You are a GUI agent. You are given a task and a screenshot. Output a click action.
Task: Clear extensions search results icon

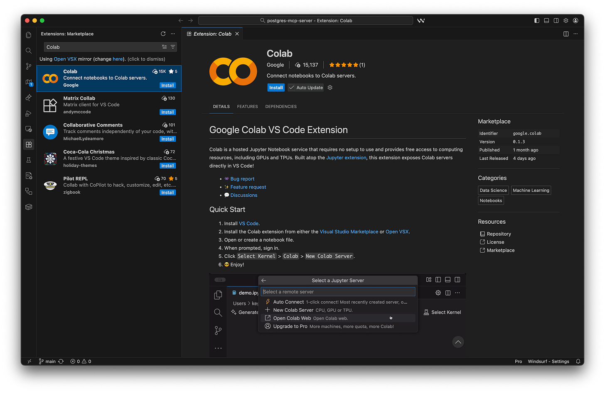[x=165, y=47]
